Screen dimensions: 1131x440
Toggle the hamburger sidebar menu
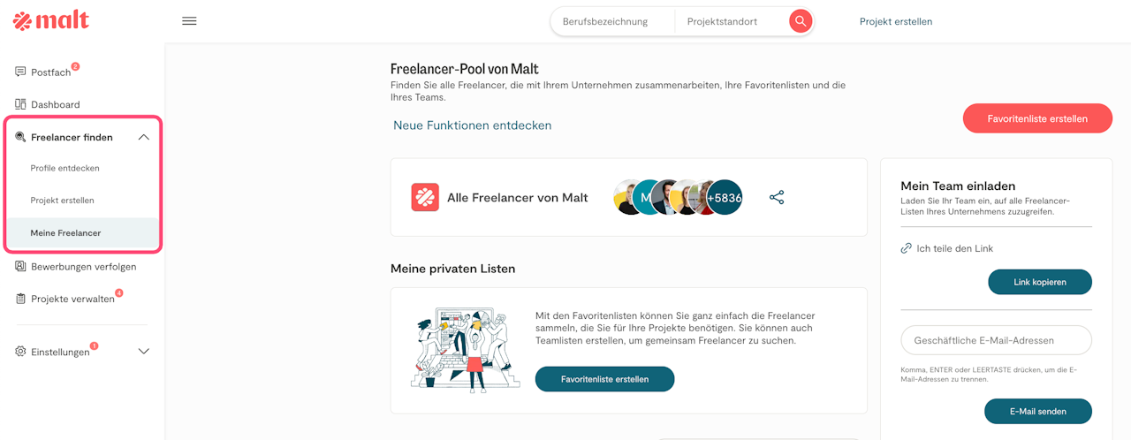tap(189, 21)
